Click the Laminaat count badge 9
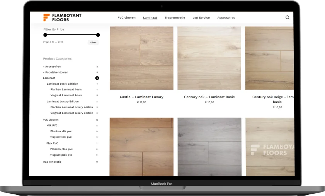Viewport: 325px width, 196px height. [x=97, y=78]
